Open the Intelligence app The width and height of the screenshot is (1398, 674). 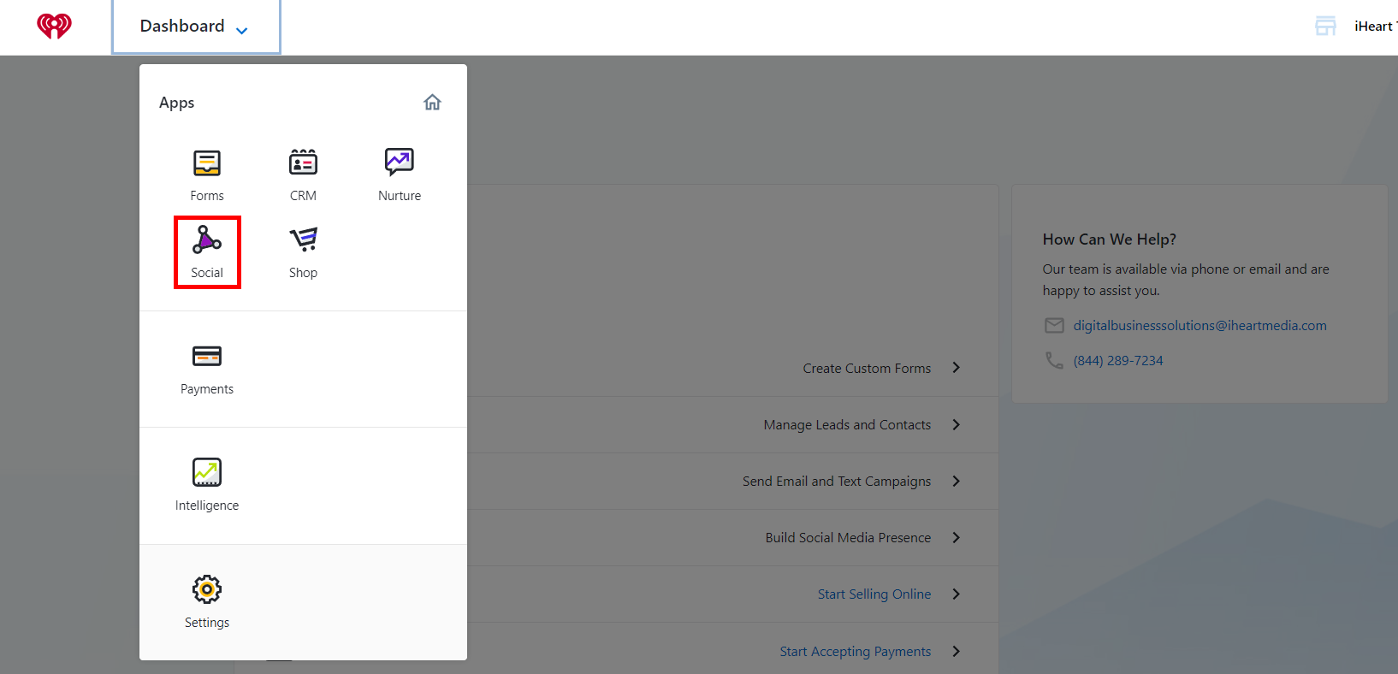(x=207, y=485)
